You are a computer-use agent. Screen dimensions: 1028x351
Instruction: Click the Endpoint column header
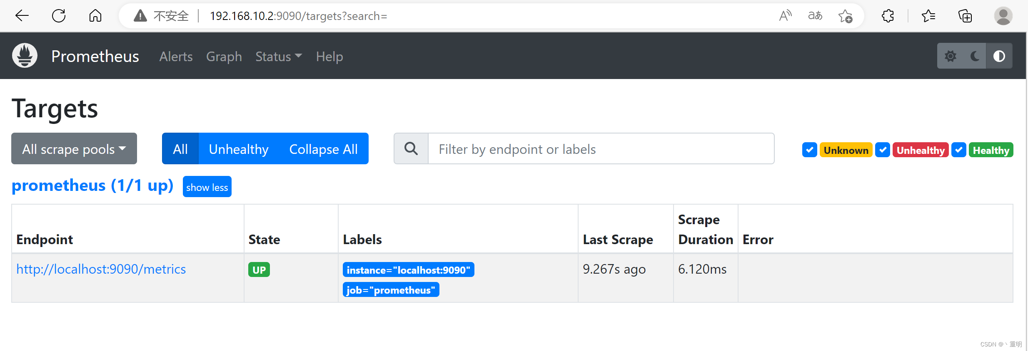coord(45,240)
